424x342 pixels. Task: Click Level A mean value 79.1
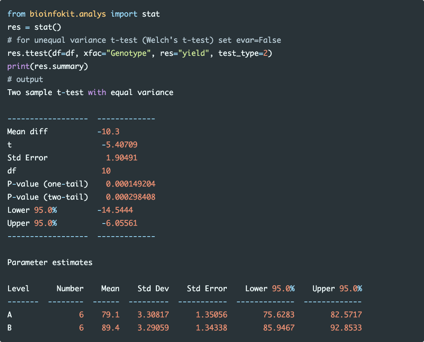[x=111, y=315]
